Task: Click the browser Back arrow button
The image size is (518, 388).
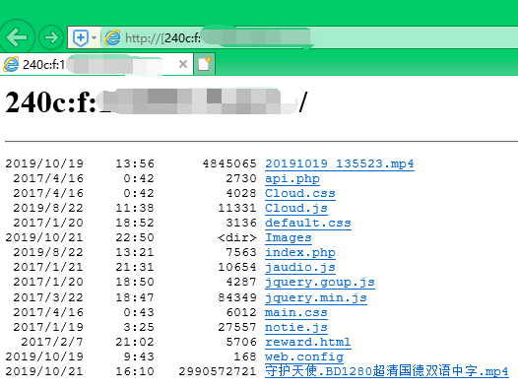Action: click(x=17, y=37)
